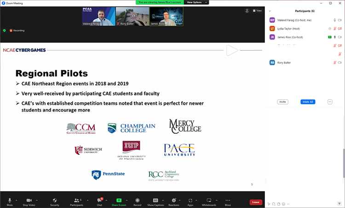Screen dimensions: 345x208
Task: Click the chat format/edit icon at bottom
Action: (269, 204)
